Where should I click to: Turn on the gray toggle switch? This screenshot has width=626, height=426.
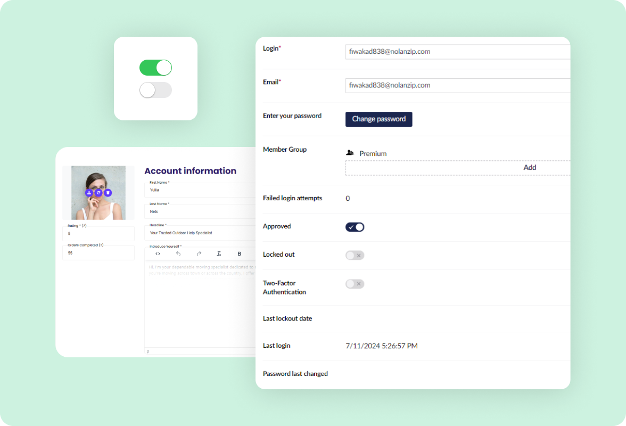coord(155,91)
